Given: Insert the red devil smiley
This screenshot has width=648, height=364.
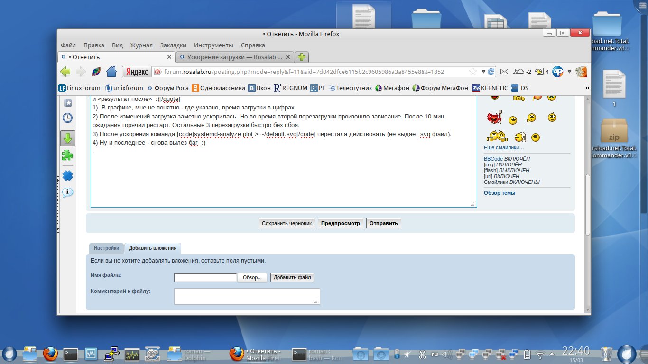Looking at the screenshot, I should coord(494,118).
